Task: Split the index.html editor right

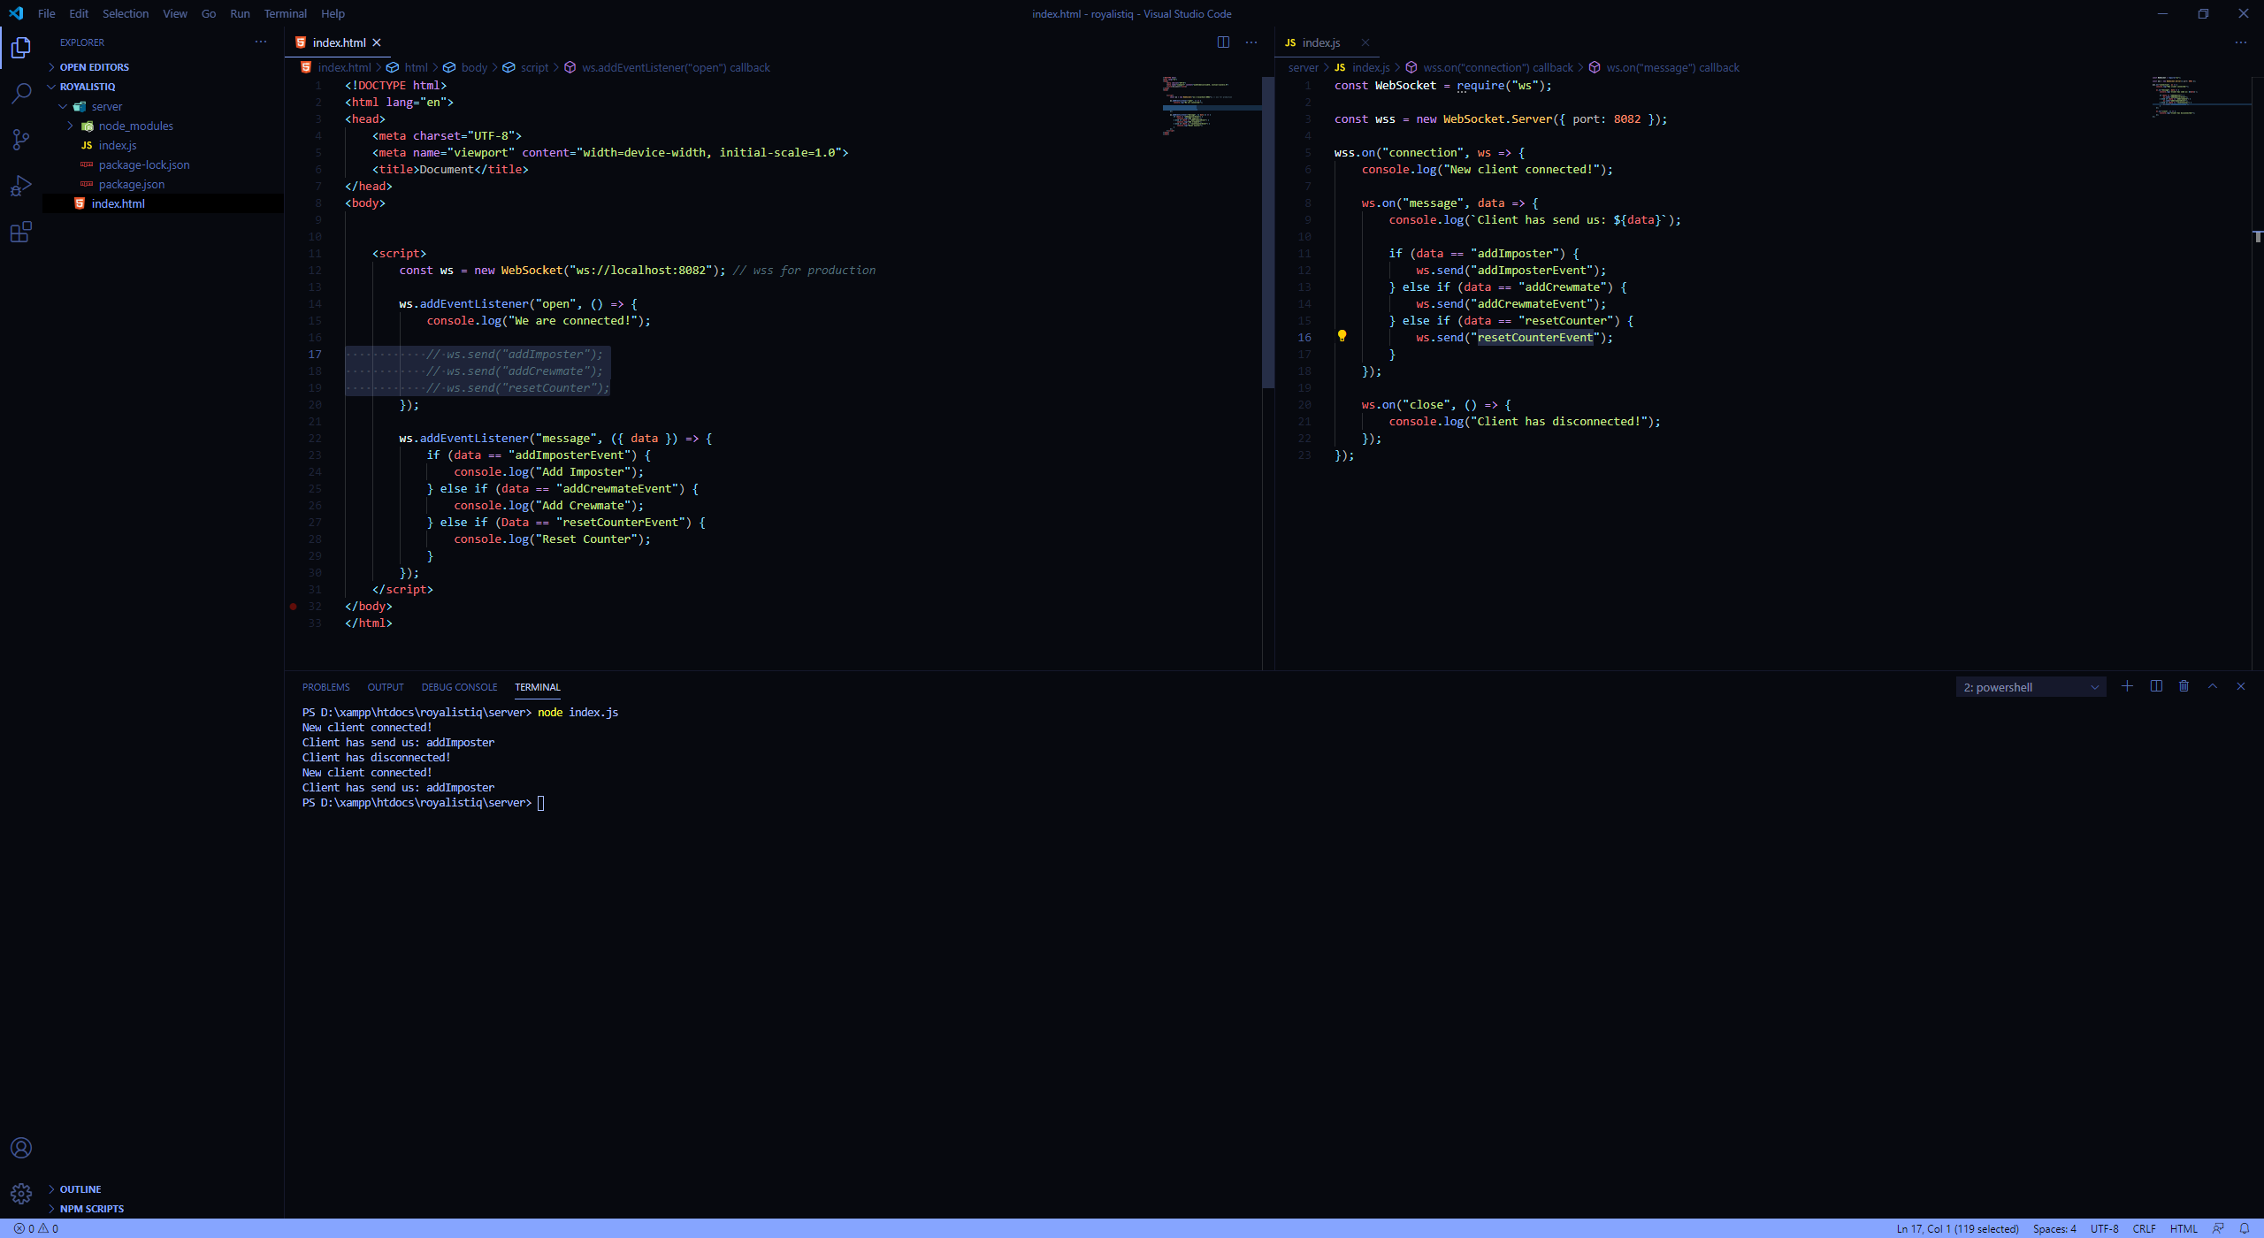Action: 1223,42
